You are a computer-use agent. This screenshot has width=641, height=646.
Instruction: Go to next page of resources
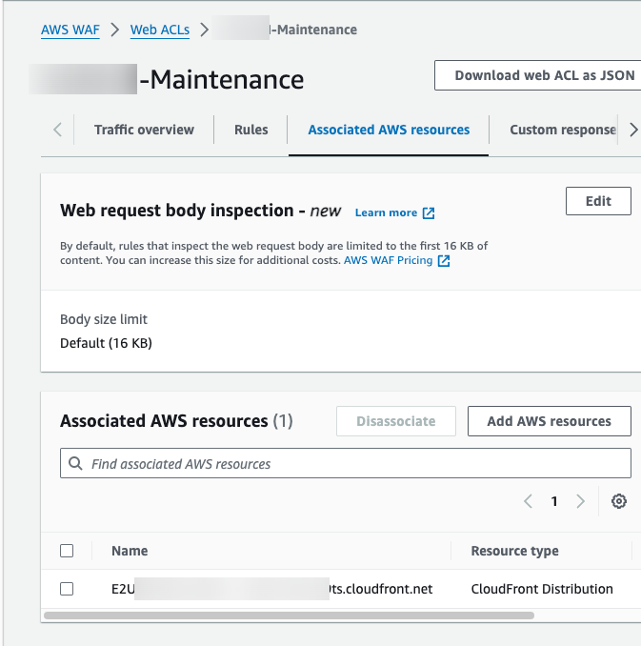580,501
